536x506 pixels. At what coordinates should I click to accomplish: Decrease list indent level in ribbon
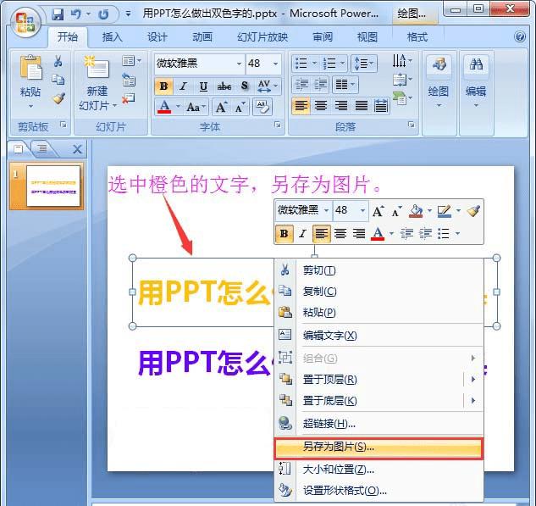(301, 84)
